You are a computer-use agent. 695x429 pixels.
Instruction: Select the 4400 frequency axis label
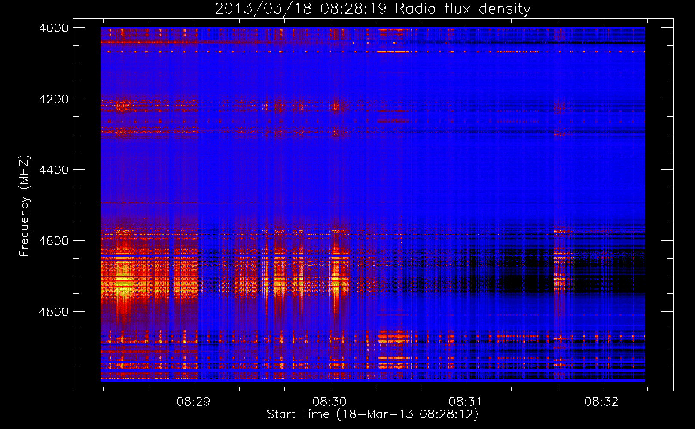[54, 170]
